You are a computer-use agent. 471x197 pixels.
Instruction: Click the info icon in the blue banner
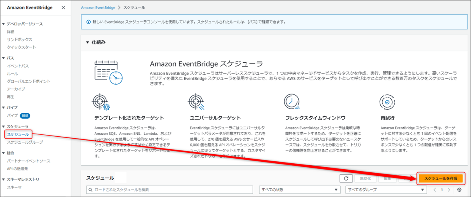coord(88,22)
